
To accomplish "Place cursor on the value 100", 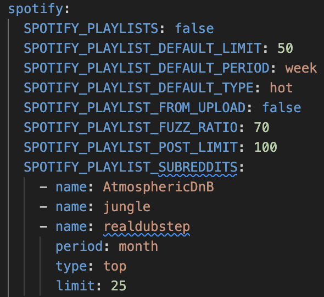I will (x=266, y=147).
